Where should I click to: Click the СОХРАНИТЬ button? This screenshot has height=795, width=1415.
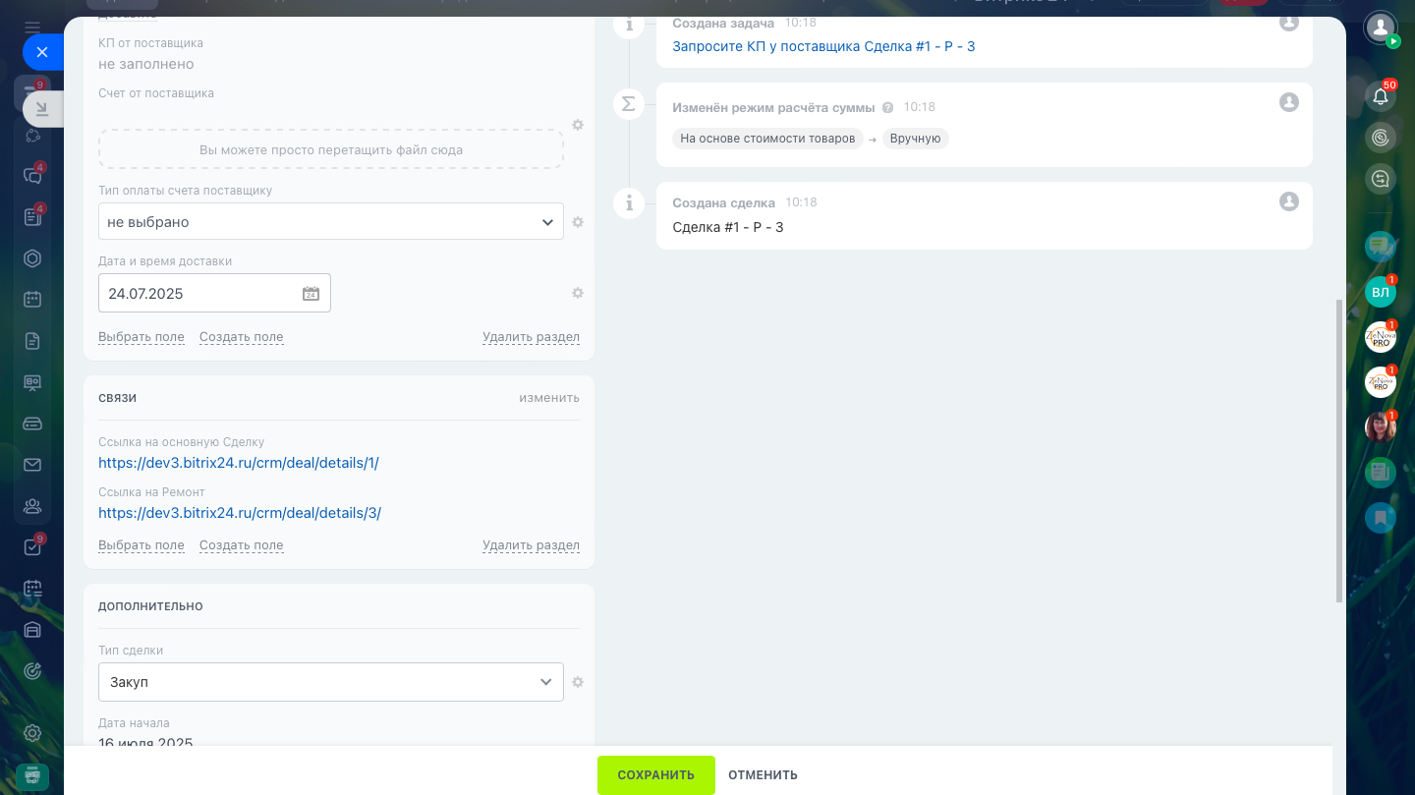pyautogui.click(x=656, y=775)
